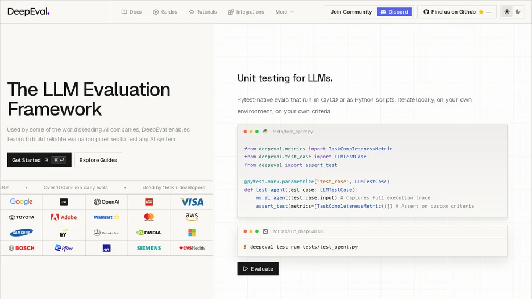Click the OpenAI logo
The image size is (532, 299).
point(106,202)
